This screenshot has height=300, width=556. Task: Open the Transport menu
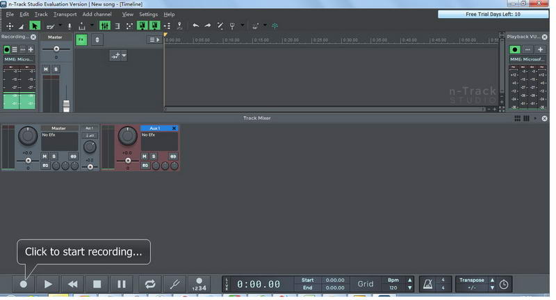coord(65,14)
